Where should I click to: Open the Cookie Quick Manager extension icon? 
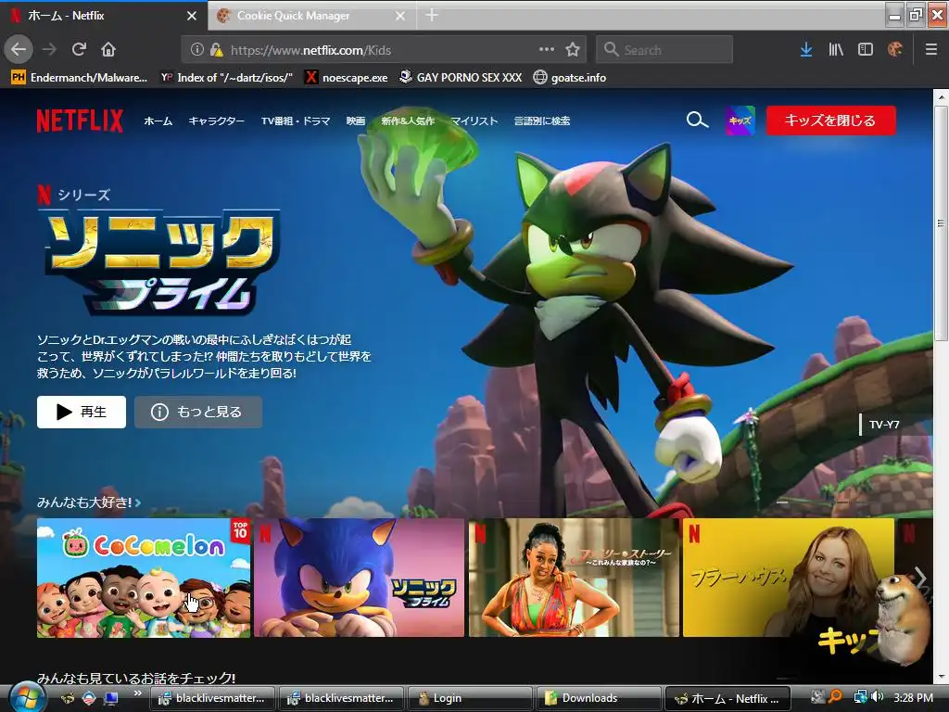[x=895, y=50]
